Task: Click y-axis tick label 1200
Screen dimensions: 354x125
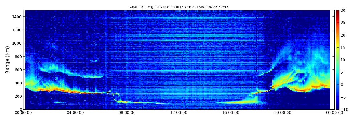Action: pyautogui.click(x=17, y=30)
